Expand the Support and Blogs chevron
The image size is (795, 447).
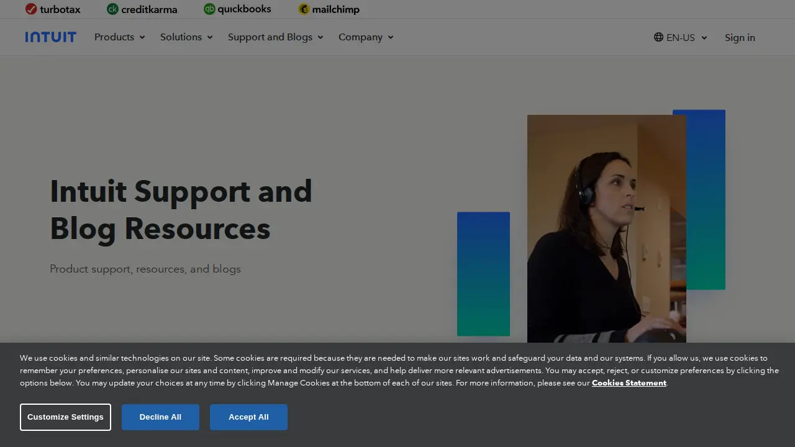320,37
